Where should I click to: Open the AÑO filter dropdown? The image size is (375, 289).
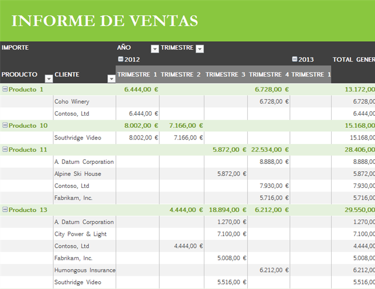pyautogui.click(x=155, y=49)
